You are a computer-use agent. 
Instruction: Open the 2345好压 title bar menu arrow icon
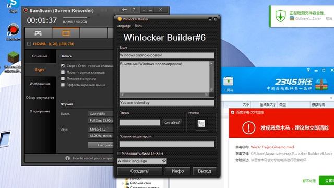coord(308,70)
